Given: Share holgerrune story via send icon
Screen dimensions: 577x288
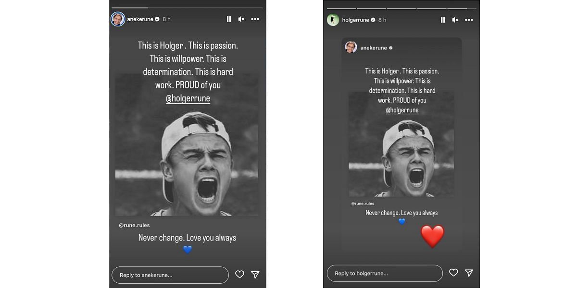Looking at the screenshot, I should coord(469,273).
